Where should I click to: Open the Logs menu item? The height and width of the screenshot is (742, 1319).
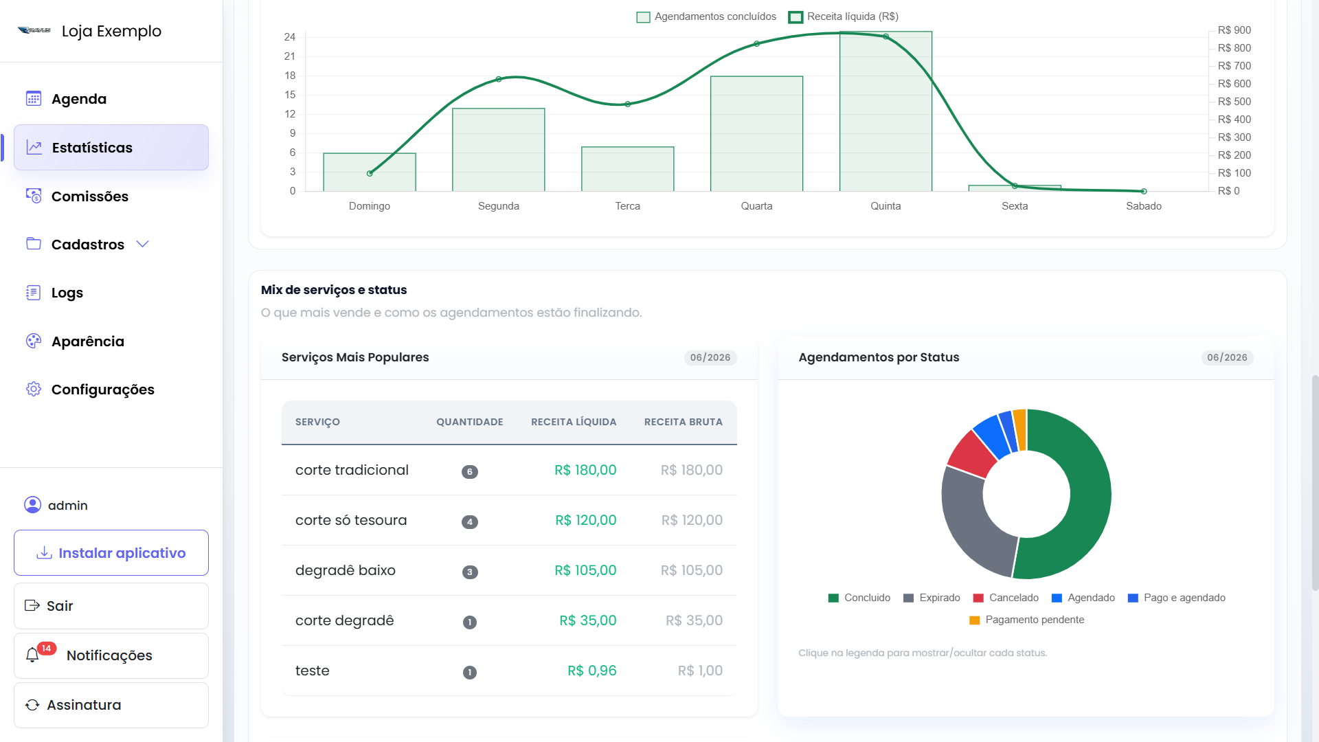(x=111, y=293)
